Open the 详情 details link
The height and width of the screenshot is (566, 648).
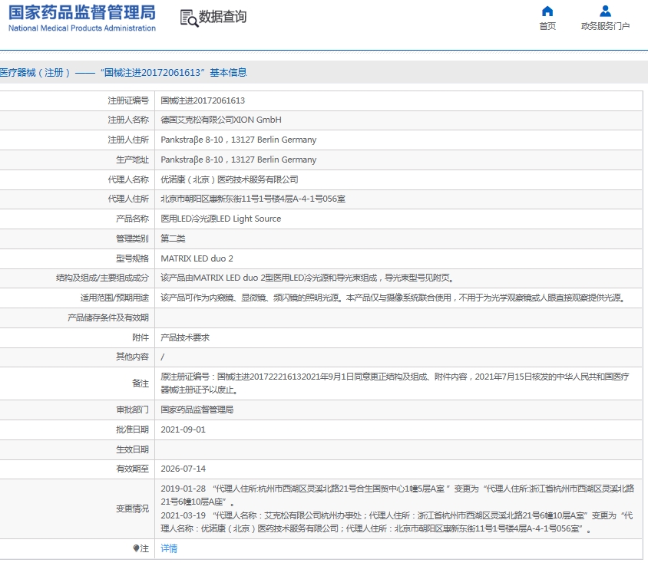tap(169, 548)
